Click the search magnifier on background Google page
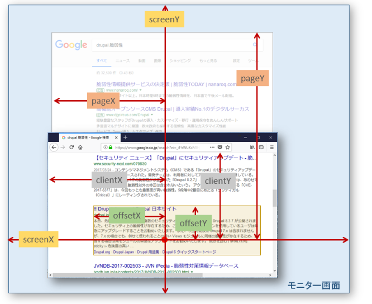Viewport: 372px width, 304px height. [x=255, y=45]
